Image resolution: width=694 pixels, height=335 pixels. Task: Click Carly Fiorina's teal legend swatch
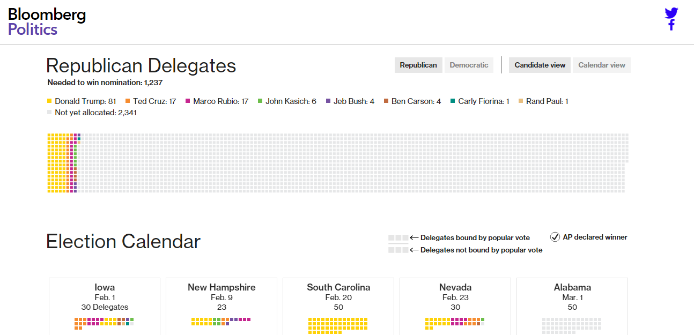pyautogui.click(x=453, y=101)
